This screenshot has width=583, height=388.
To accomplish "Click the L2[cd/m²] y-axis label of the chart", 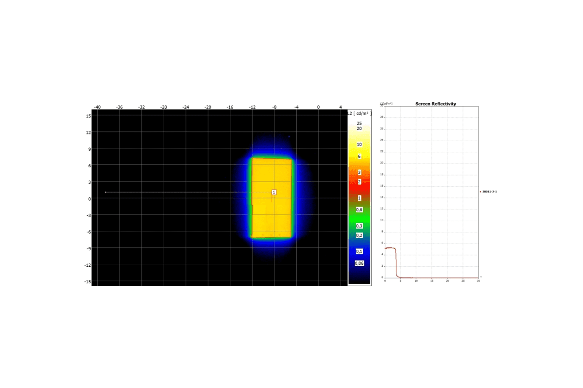I will (386, 104).
